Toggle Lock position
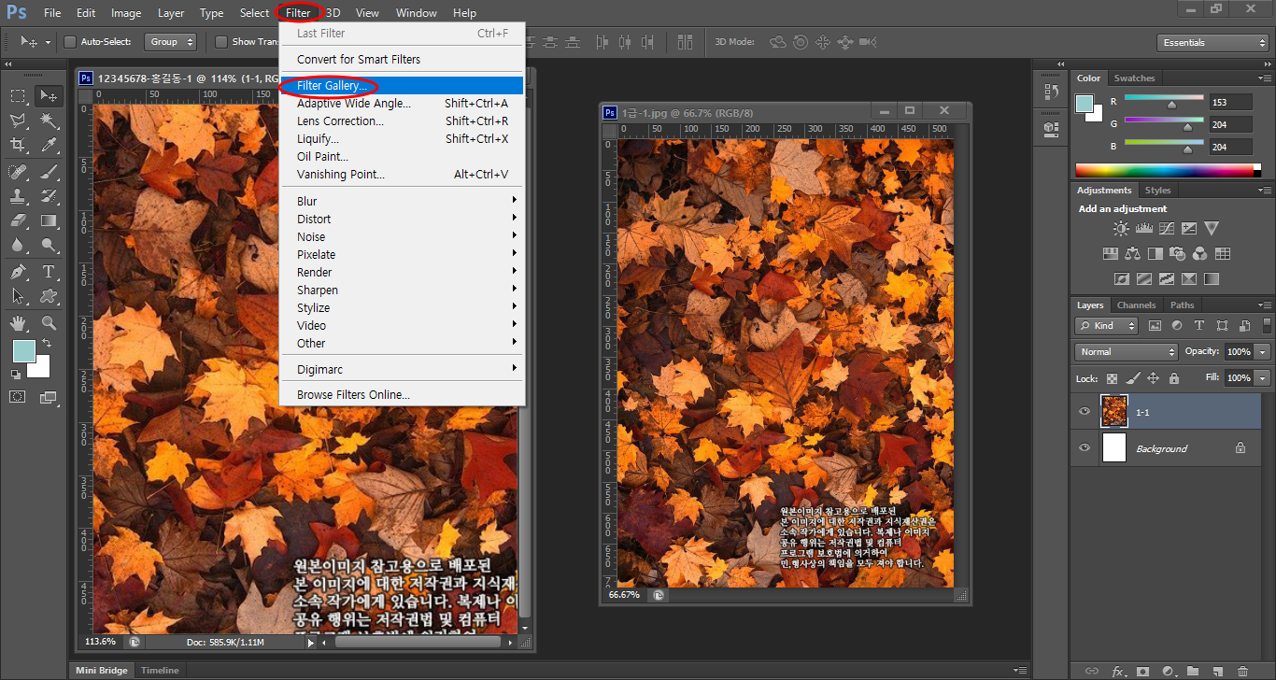The image size is (1276, 680). [x=1153, y=378]
